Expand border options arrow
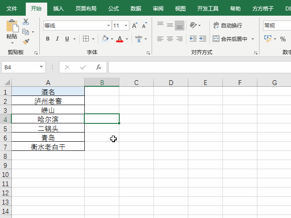 coord(93,39)
